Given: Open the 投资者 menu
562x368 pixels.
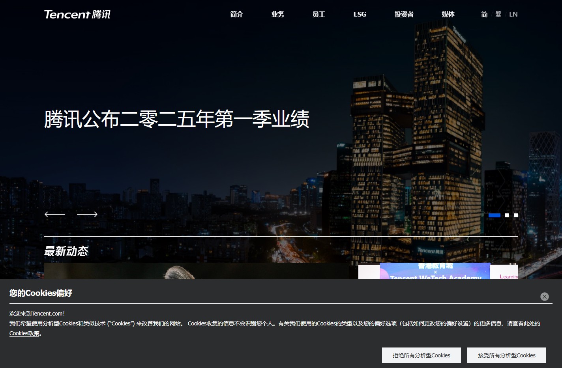Looking at the screenshot, I should pyautogui.click(x=404, y=14).
